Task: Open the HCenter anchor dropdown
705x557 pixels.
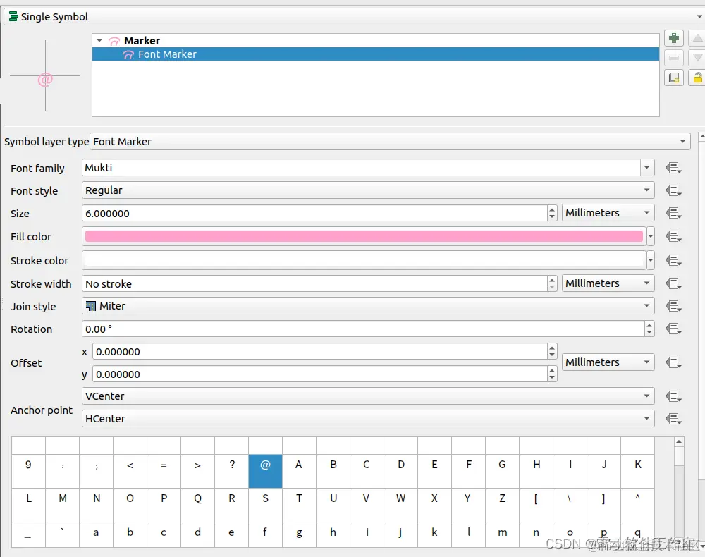Action: click(368, 419)
